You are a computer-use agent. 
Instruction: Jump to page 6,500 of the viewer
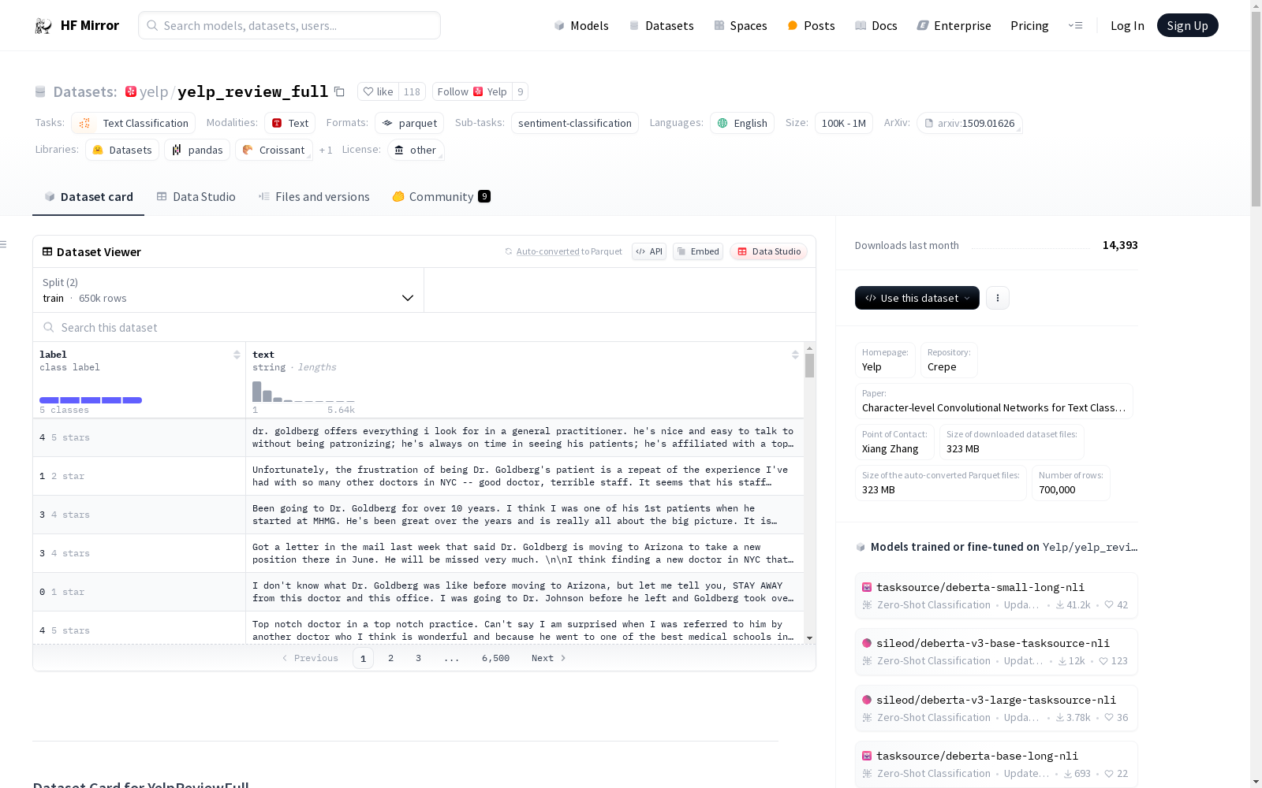(x=495, y=658)
